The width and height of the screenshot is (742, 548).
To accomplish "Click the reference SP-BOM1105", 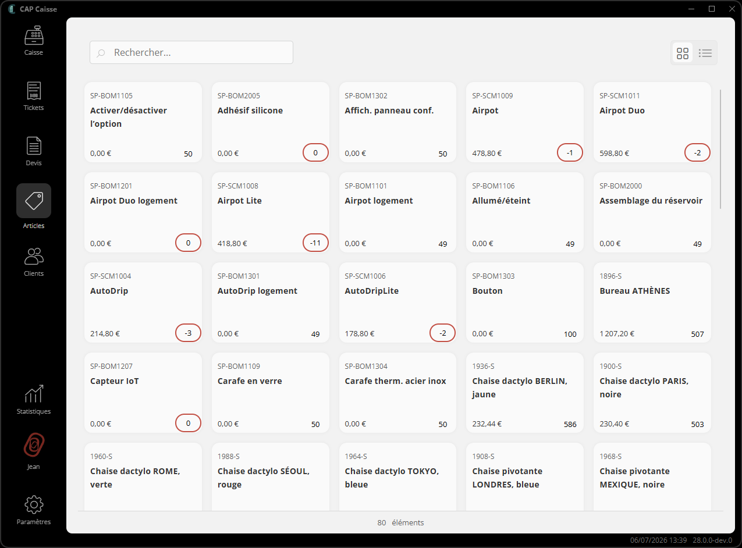I will [111, 95].
